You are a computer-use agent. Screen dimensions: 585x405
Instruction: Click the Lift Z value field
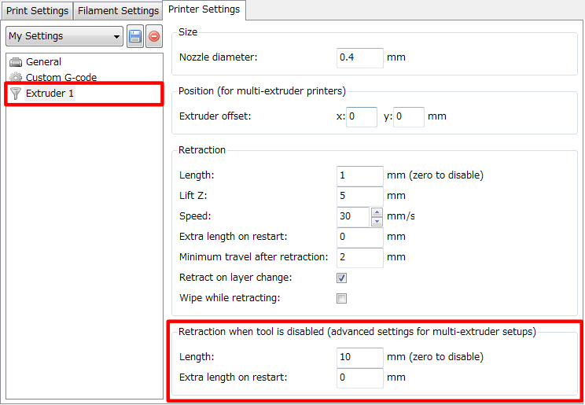pos(359,196)
